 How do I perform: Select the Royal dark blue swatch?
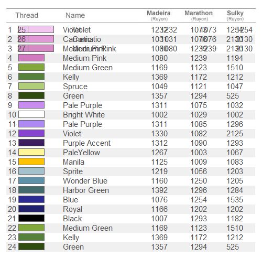pyautogui.click(x=31, y=209)
